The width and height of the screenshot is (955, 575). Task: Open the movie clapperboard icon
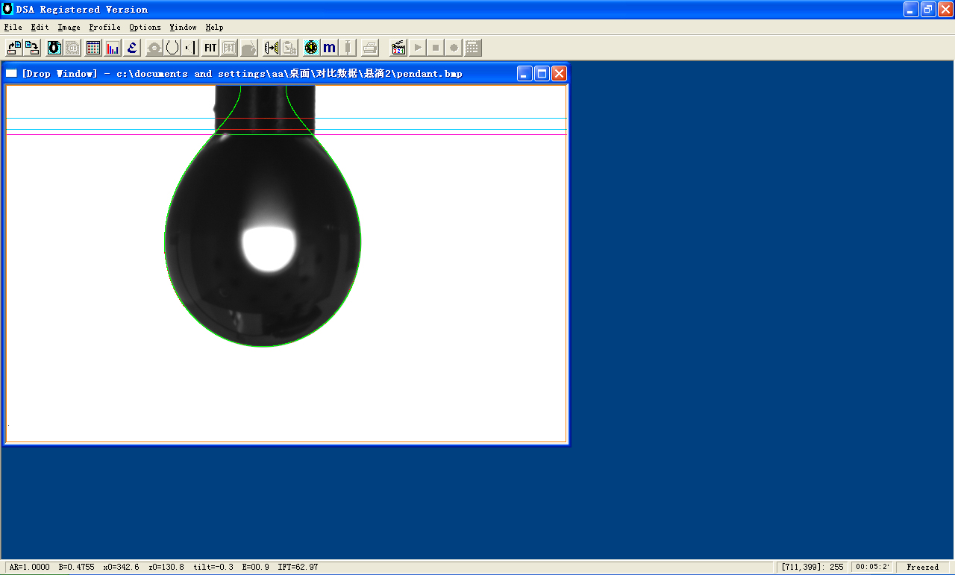(398, 48)
